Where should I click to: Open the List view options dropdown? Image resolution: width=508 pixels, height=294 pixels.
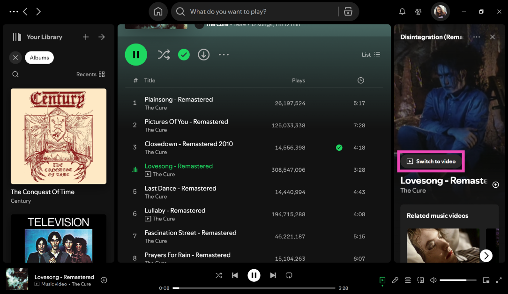point(371,55)
